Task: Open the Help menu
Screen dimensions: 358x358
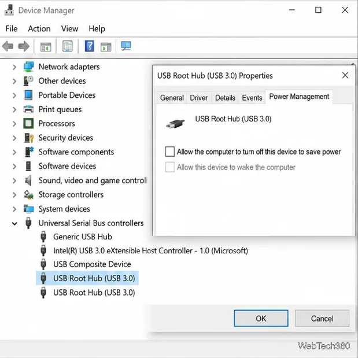Action: pos(97,28)
